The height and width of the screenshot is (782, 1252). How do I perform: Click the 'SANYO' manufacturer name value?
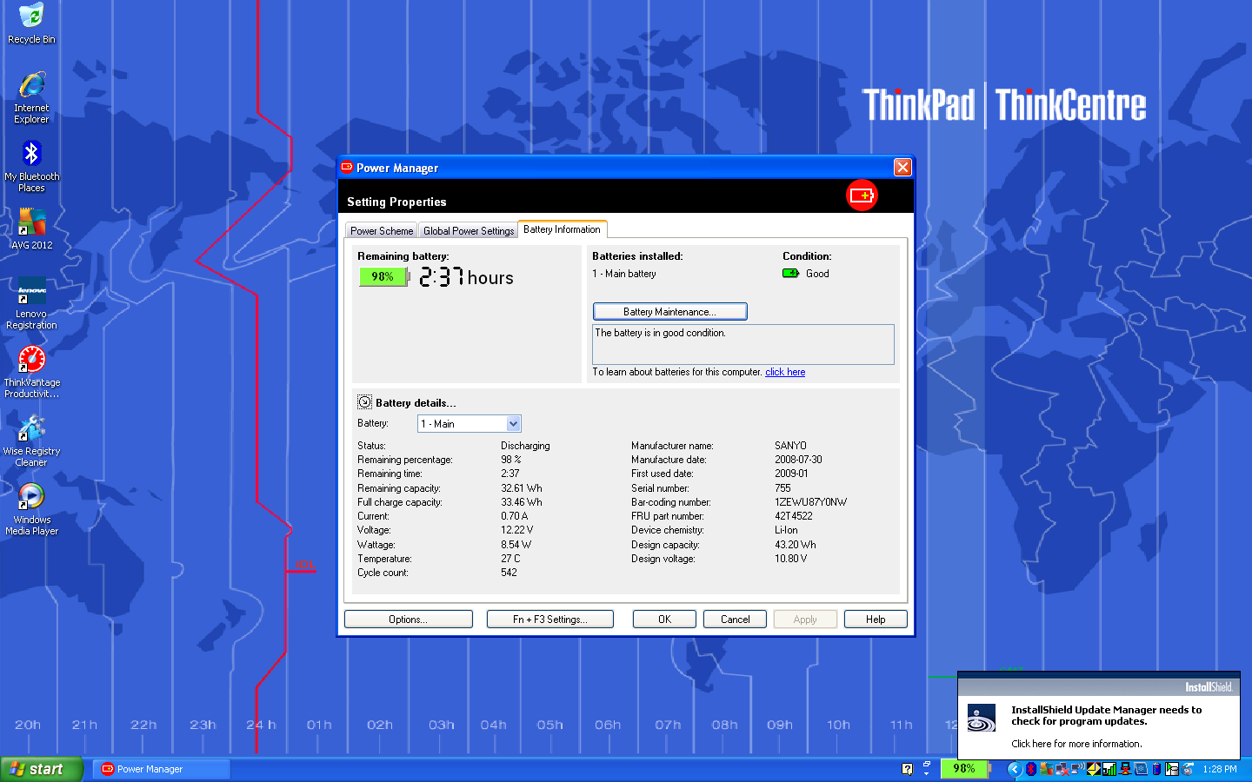click(x=790, y=446)
